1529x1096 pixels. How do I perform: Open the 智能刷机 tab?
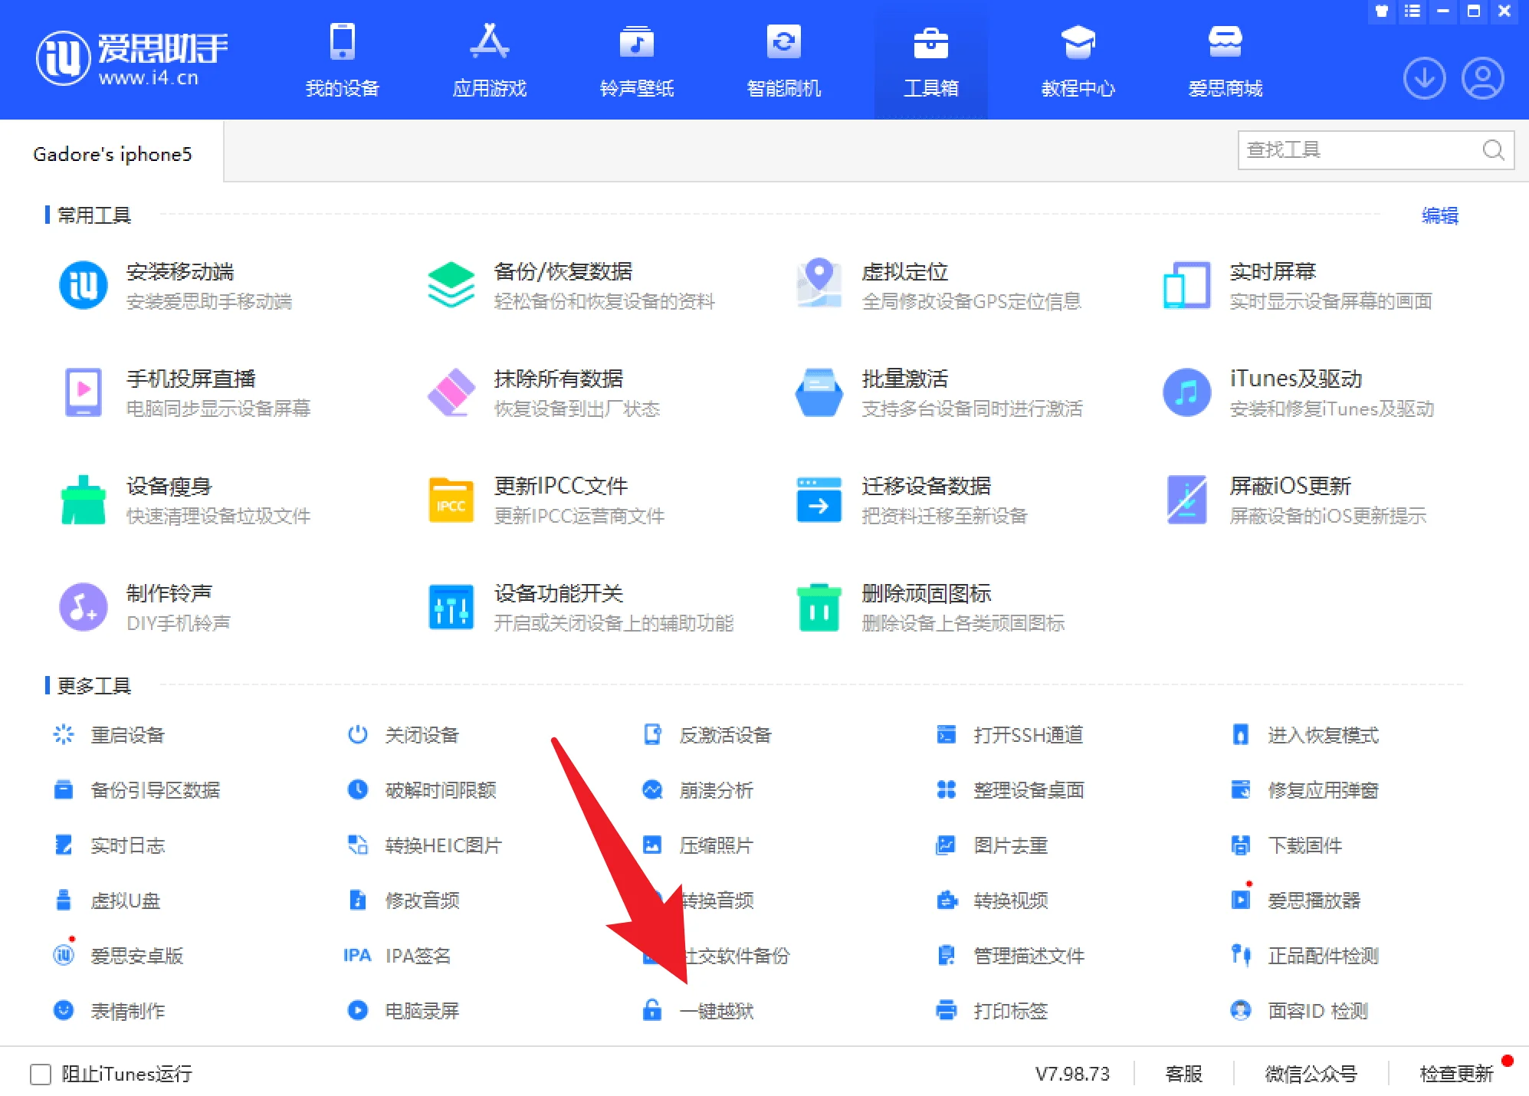click(x=783, y=61)
